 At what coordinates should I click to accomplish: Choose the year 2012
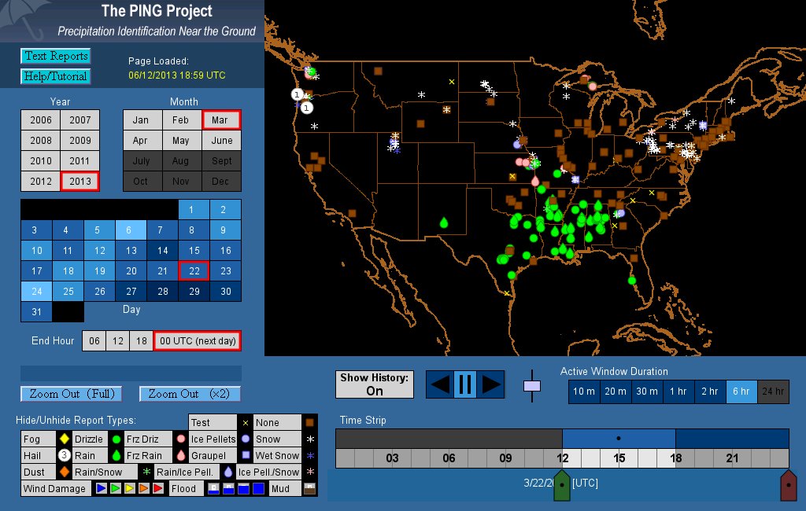click(x=41, y=181)
